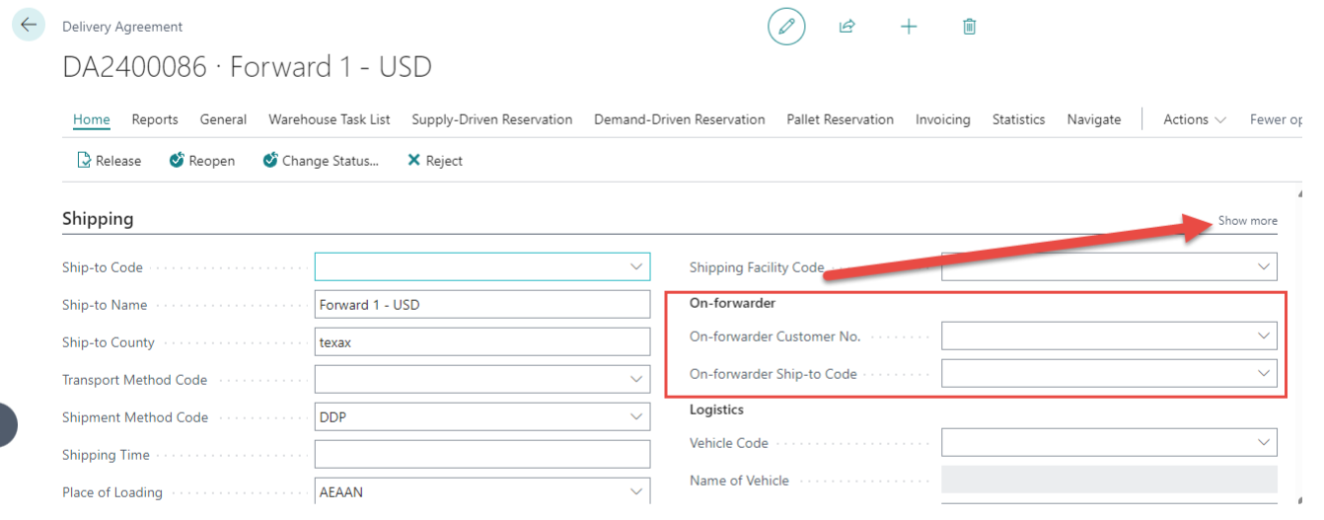Switch to the Warehouse Task List tab

point(329,119)
